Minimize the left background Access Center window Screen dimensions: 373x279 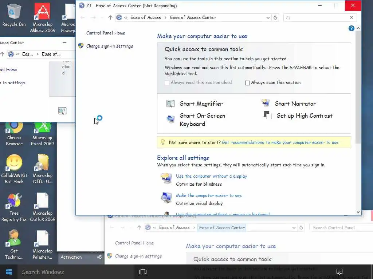(x=64, y=42)
